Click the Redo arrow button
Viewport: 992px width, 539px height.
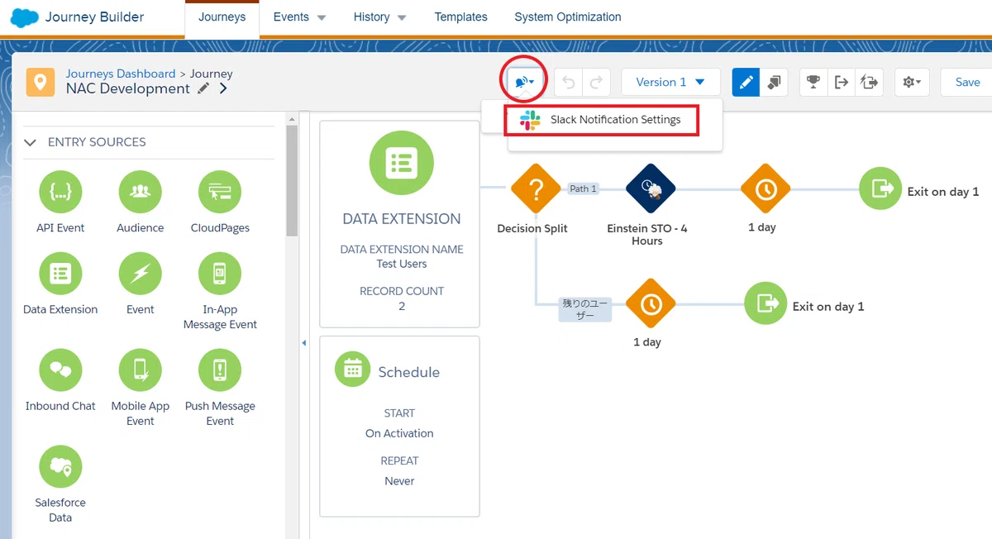point(596,83)
